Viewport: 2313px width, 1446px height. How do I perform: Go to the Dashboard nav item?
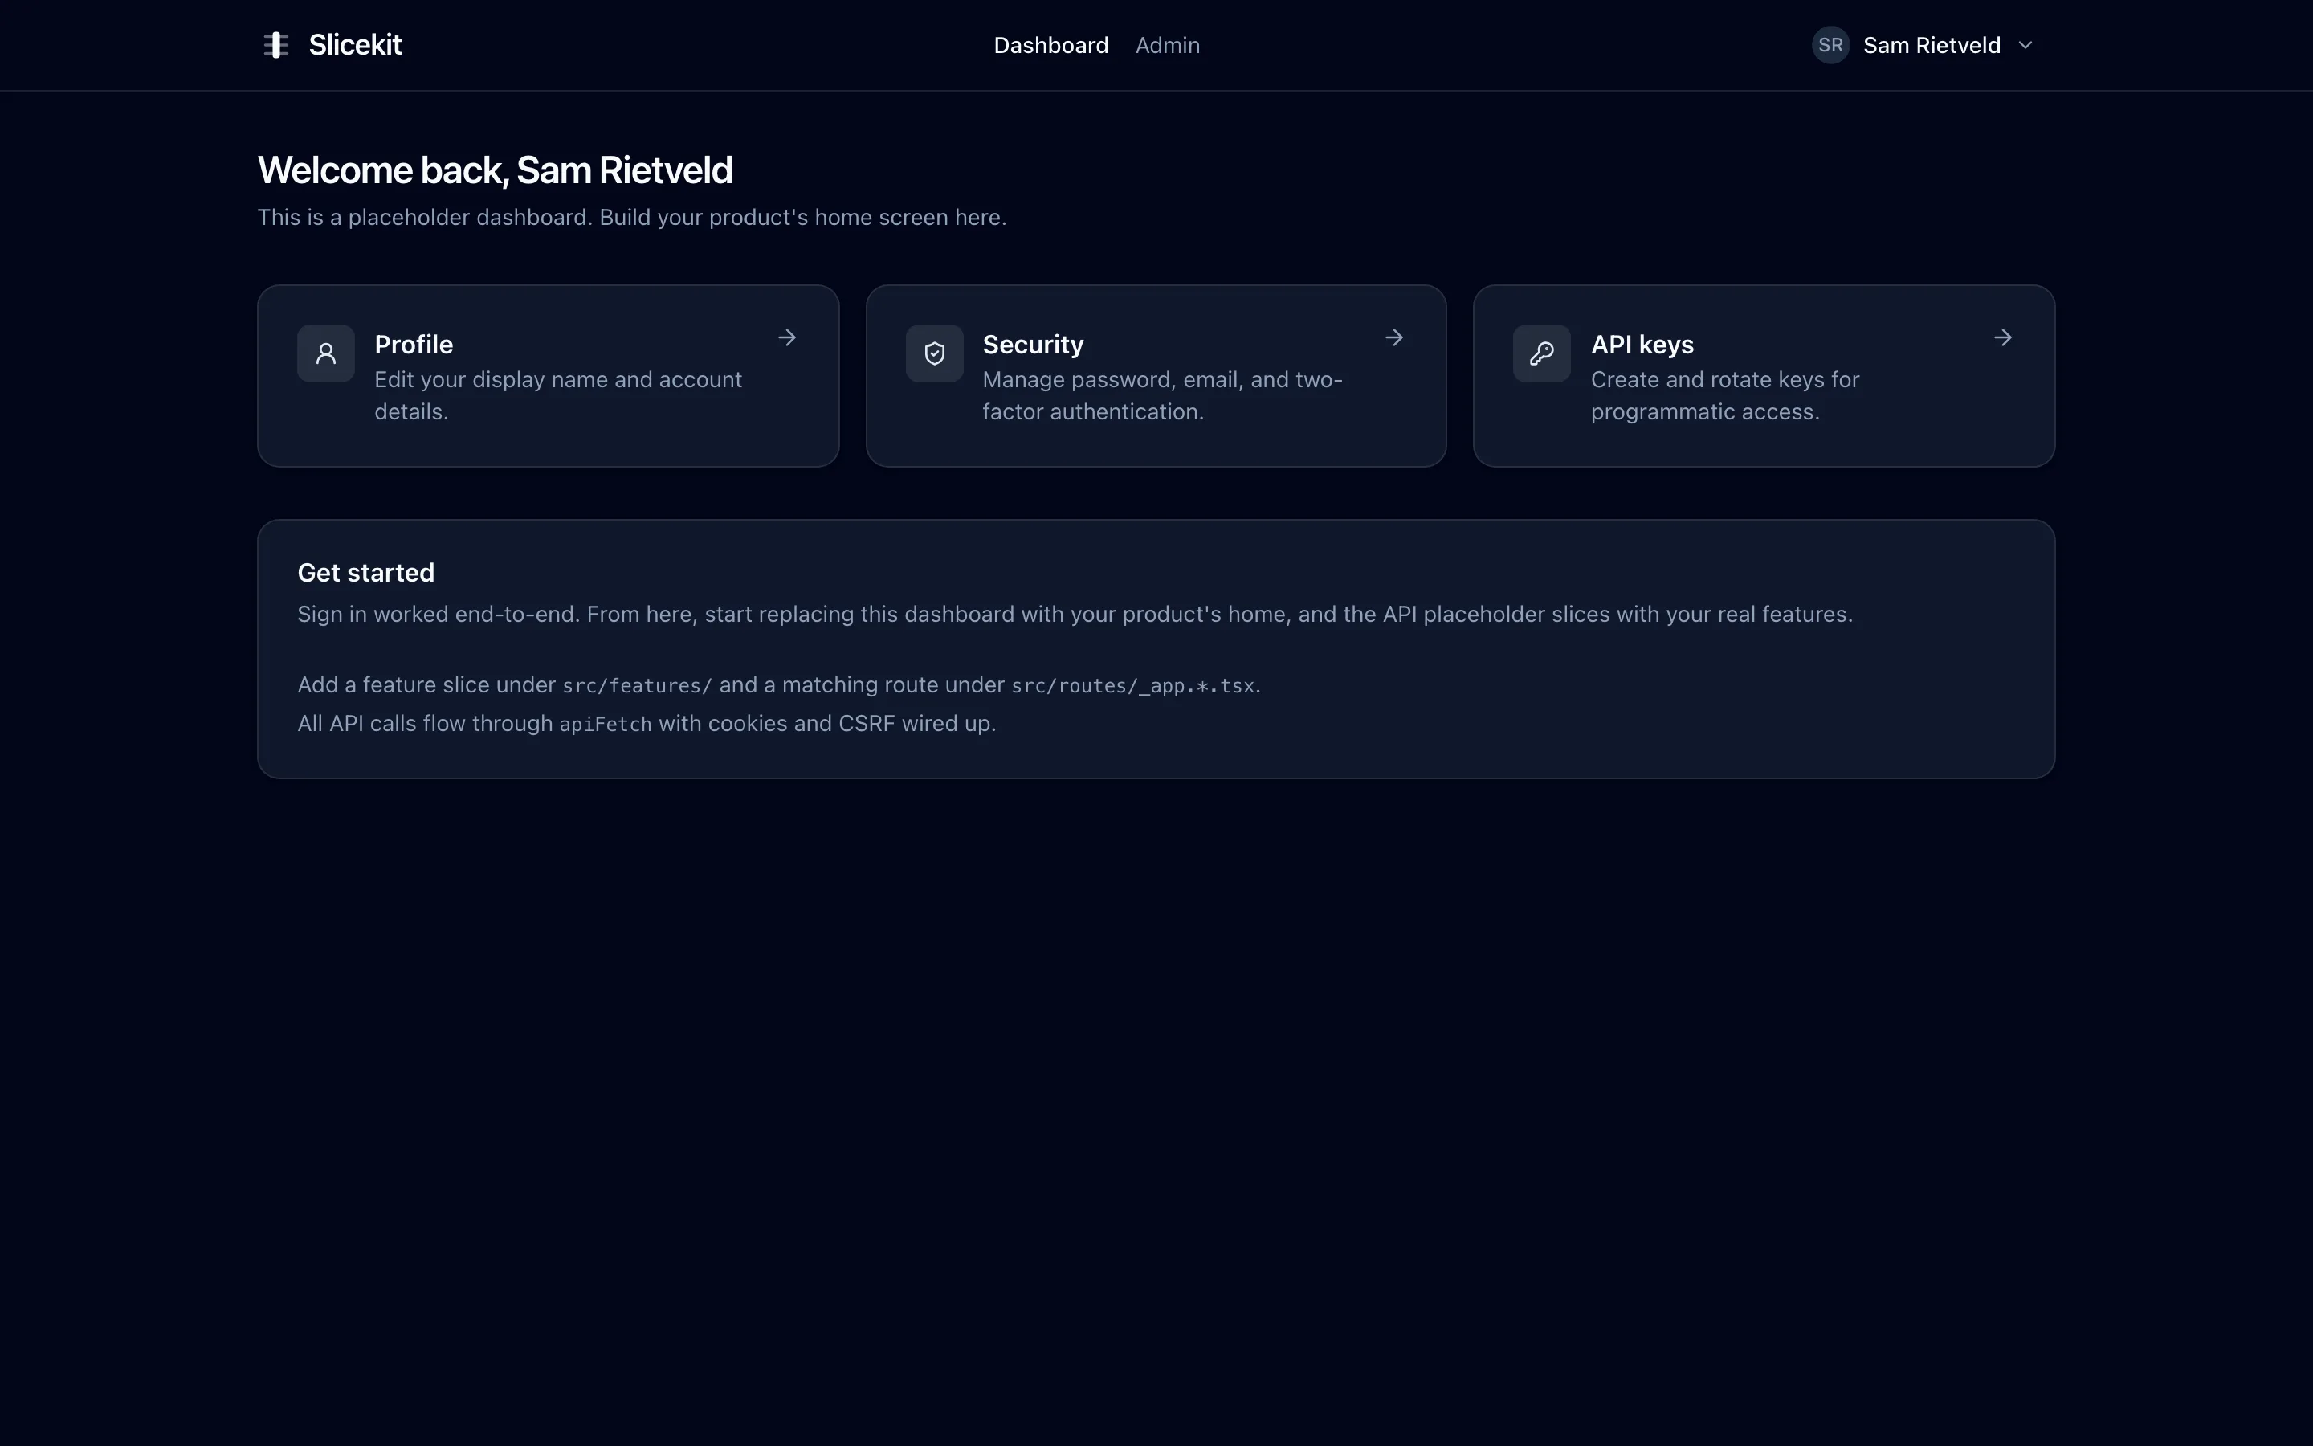pyautogui.click(x=1050, y=45)
